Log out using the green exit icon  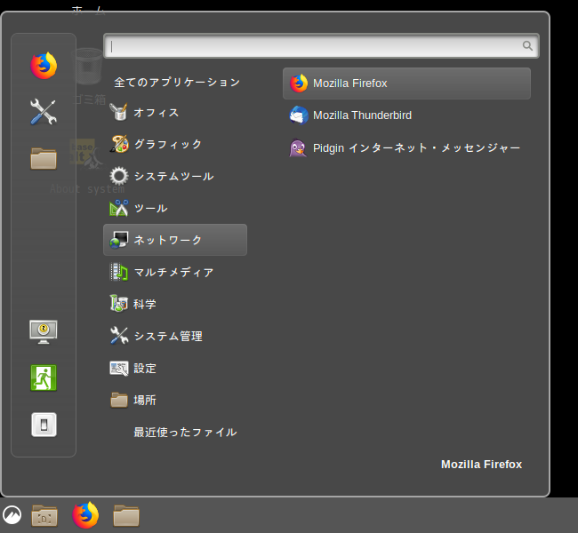coord(44,378)
